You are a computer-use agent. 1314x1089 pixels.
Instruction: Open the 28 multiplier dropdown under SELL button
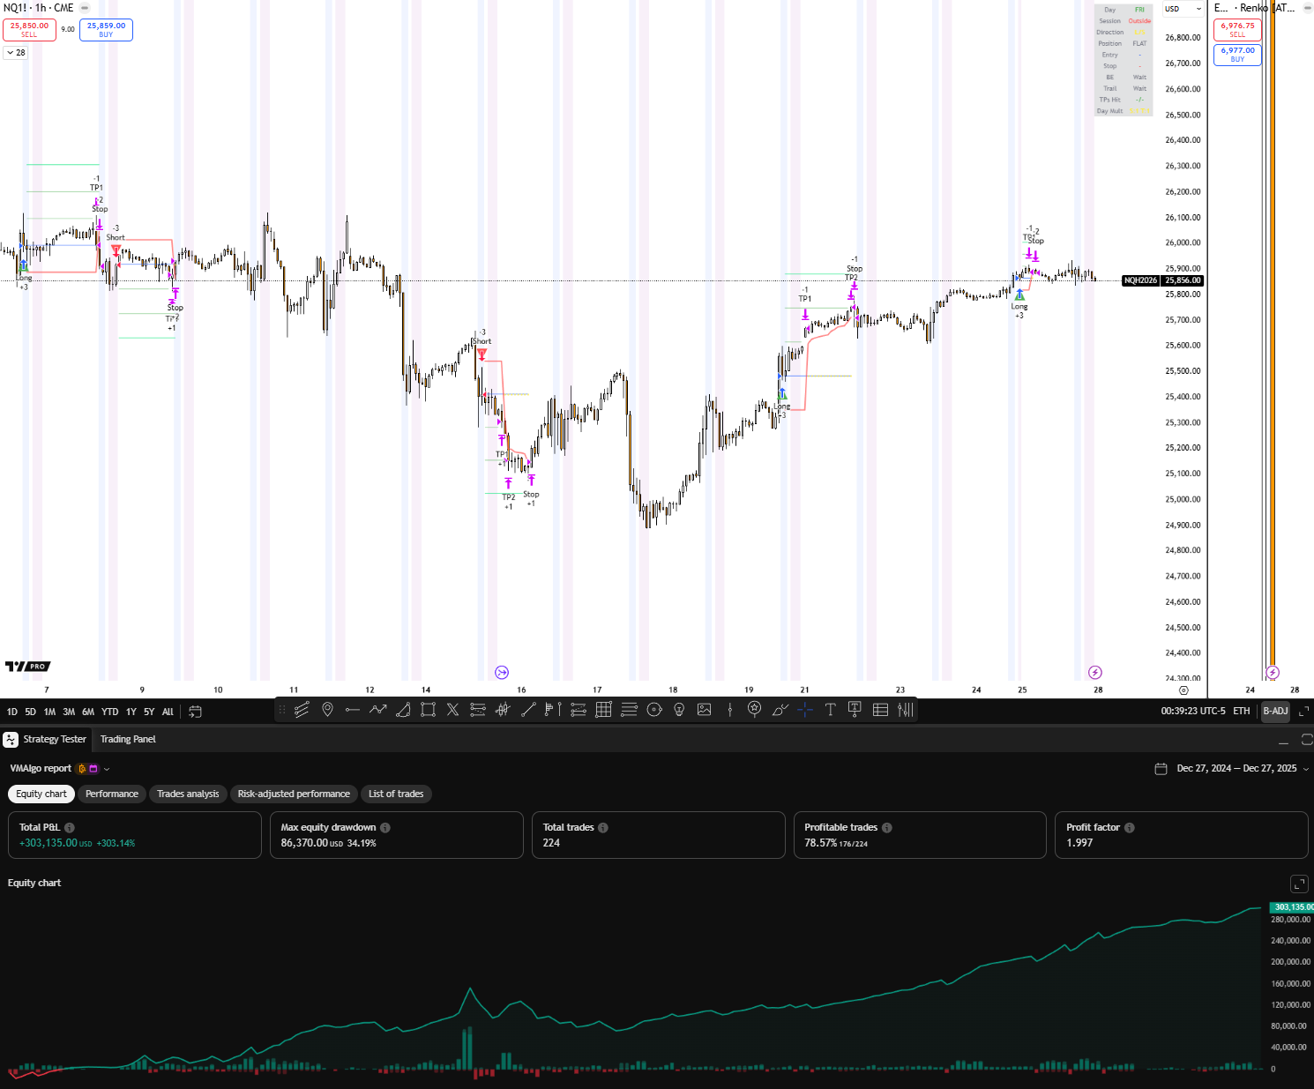tap(15, 52)
